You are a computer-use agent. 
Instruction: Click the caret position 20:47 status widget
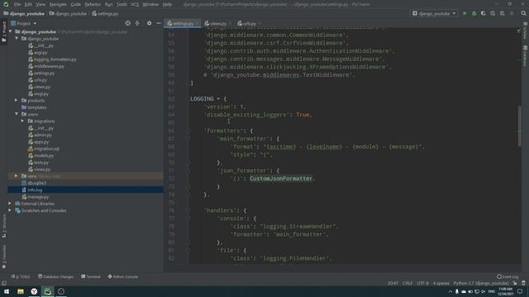point(393,283)
